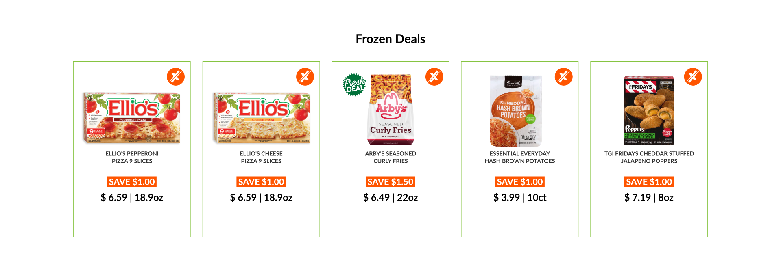Image resolution: width=781 pixels, height=272 pixels.
Task: Click orange icon on Hash Brown Potatoes card
Action: (564, 77)
